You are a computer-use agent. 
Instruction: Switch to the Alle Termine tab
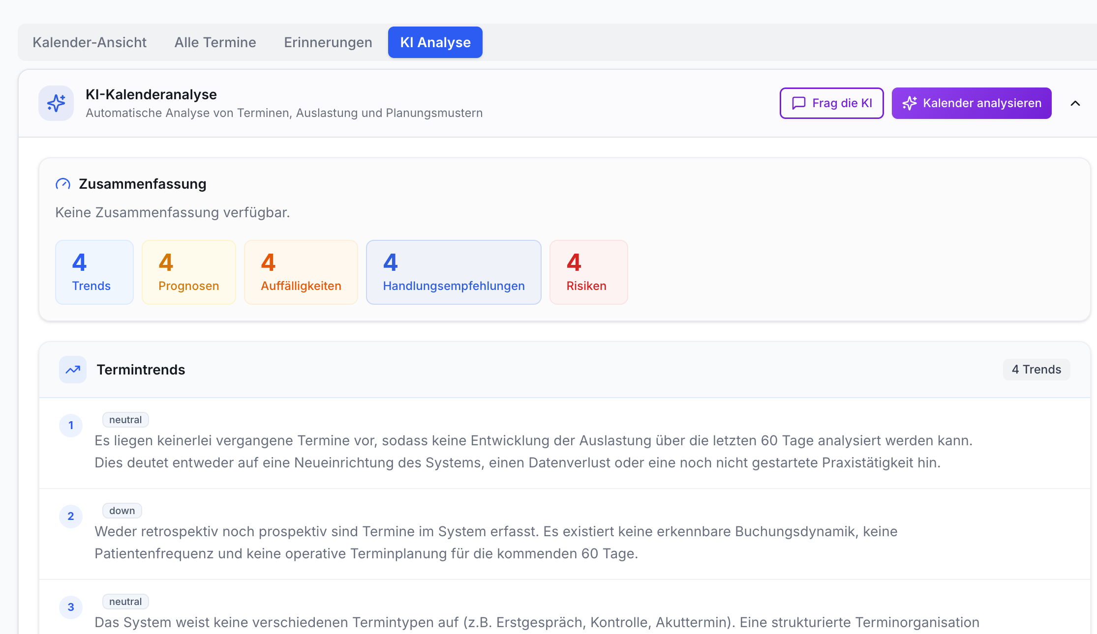215,42
